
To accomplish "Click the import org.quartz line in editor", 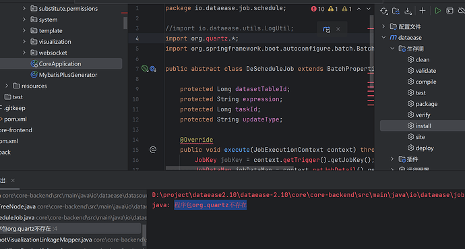I will [202, 38].
